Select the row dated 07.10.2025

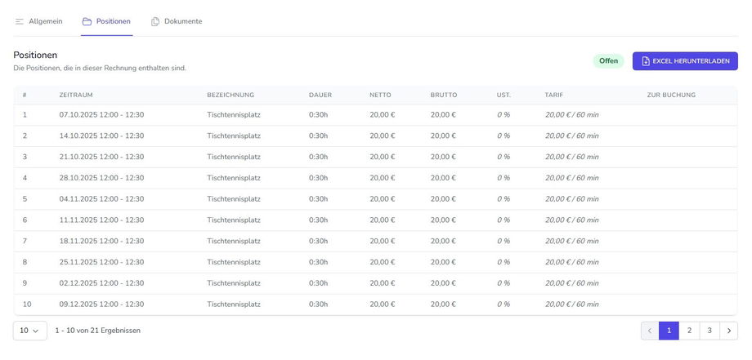[x=101, y=115]
